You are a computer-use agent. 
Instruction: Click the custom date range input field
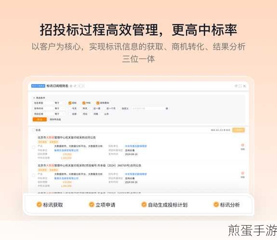click(x=150, y=108)
